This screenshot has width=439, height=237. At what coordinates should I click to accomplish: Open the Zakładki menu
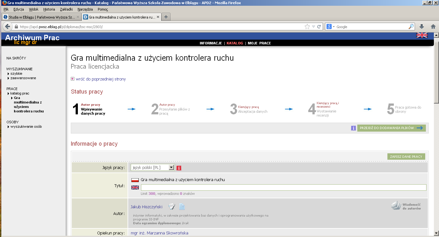[x=66, y=9]
